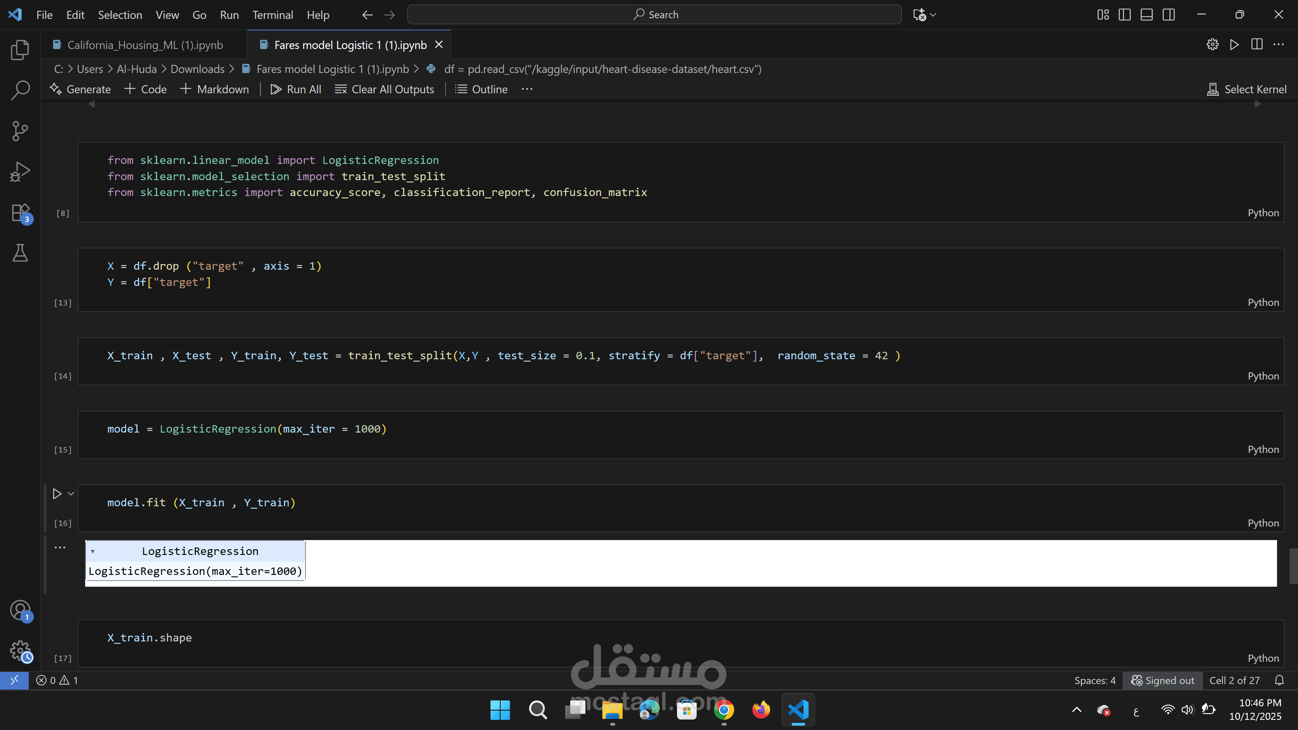The width and height of the screenshot is (1298, 730).
Task: Click the command center Search box
Action: [x=654, y=15]
